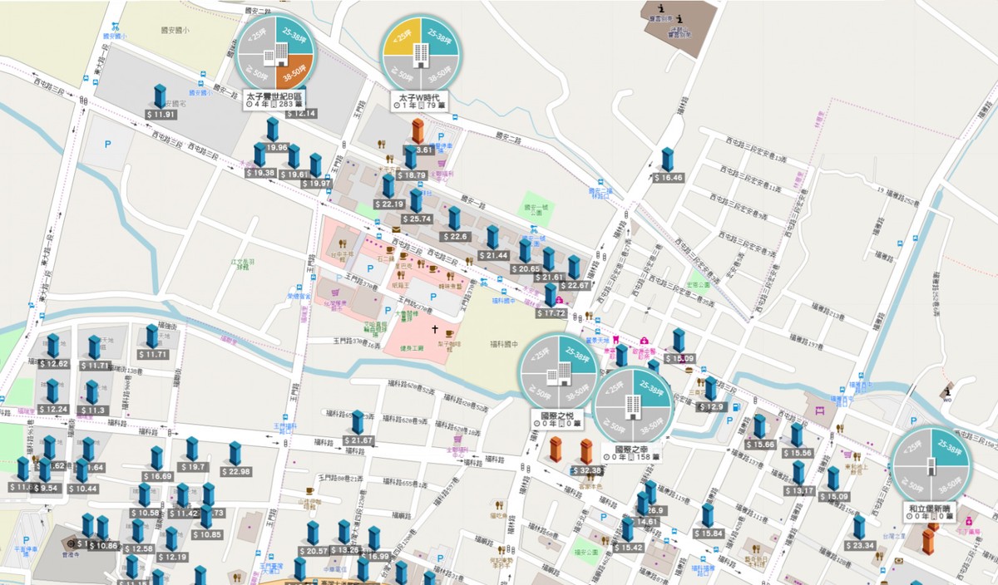Click the building marker priced $15.84

[x=708, y=516]
